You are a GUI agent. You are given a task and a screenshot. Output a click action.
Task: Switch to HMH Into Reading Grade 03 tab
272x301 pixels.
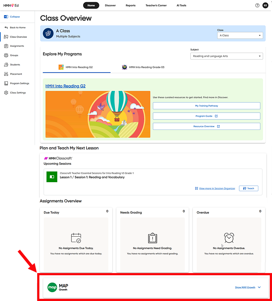(143, 67)
